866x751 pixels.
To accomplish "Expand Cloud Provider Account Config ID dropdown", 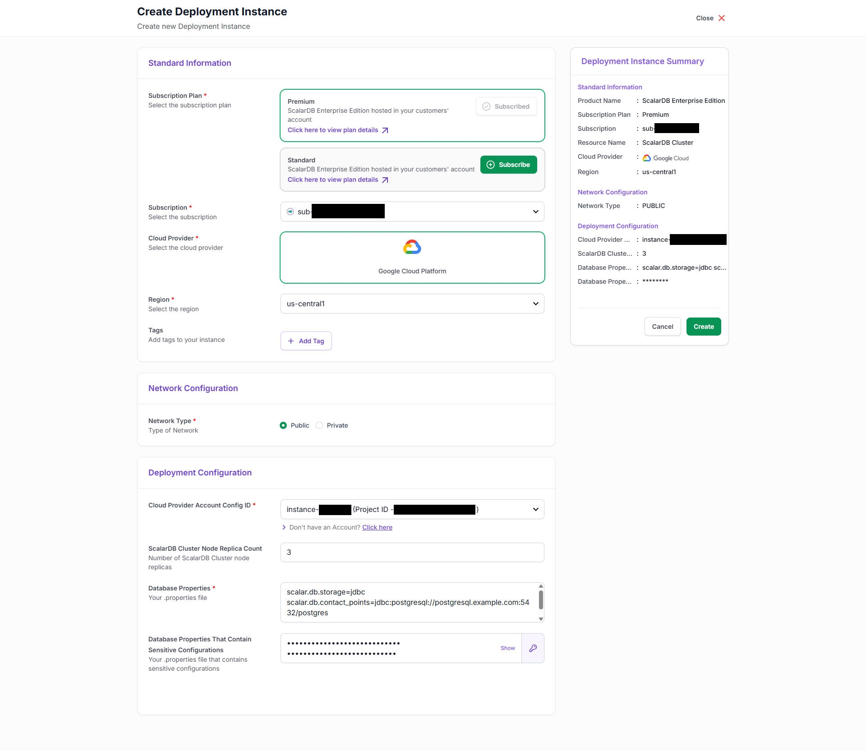I will pos(535,509).
